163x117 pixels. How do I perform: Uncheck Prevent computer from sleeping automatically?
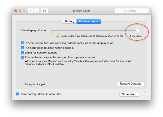(23, 43)
